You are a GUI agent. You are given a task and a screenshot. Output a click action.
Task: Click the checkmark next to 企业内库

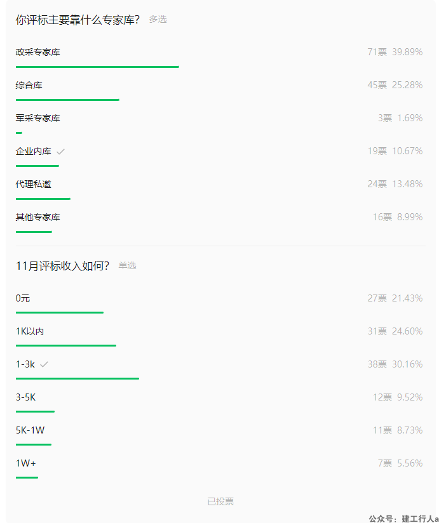[x=60, y=152]
